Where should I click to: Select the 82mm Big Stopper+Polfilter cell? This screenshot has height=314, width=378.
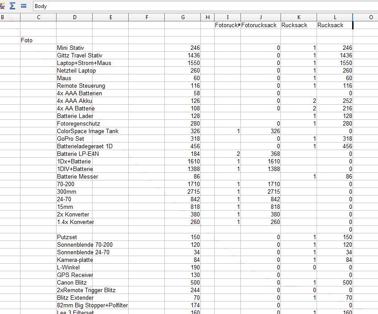tap(95, 305)
